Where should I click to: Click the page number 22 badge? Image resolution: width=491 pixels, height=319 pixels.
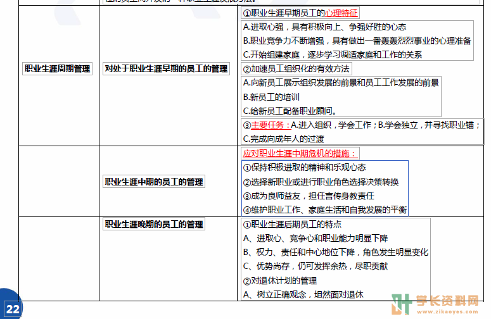[x=13, y=309]
